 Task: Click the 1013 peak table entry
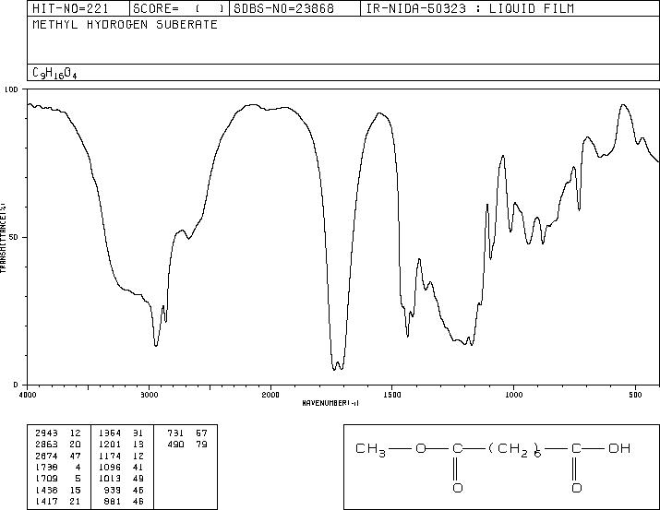121,479
